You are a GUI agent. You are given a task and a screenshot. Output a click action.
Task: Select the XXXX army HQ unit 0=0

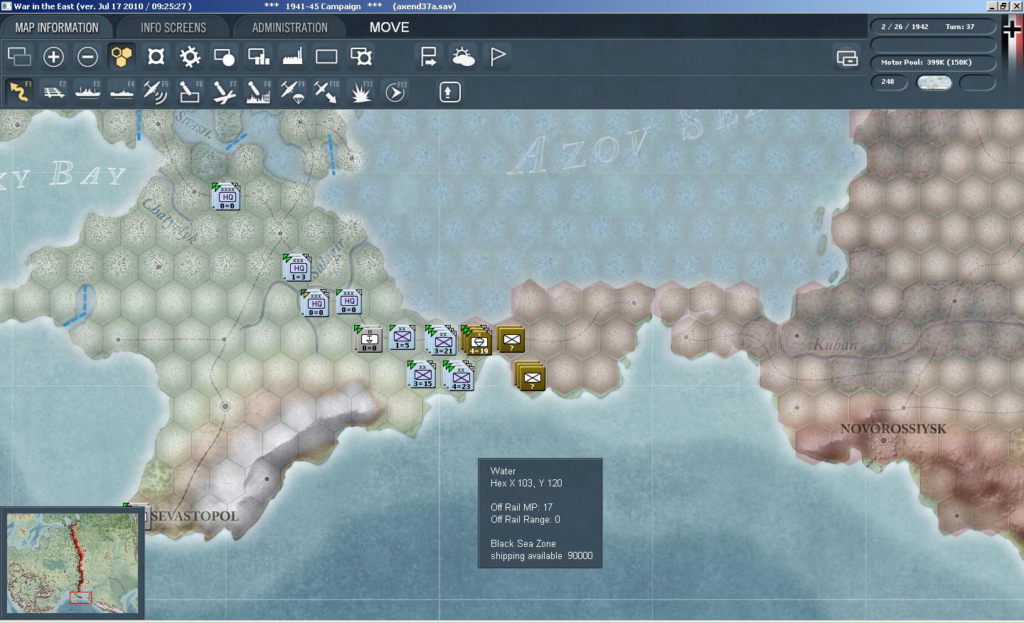[x=227, y=197]
